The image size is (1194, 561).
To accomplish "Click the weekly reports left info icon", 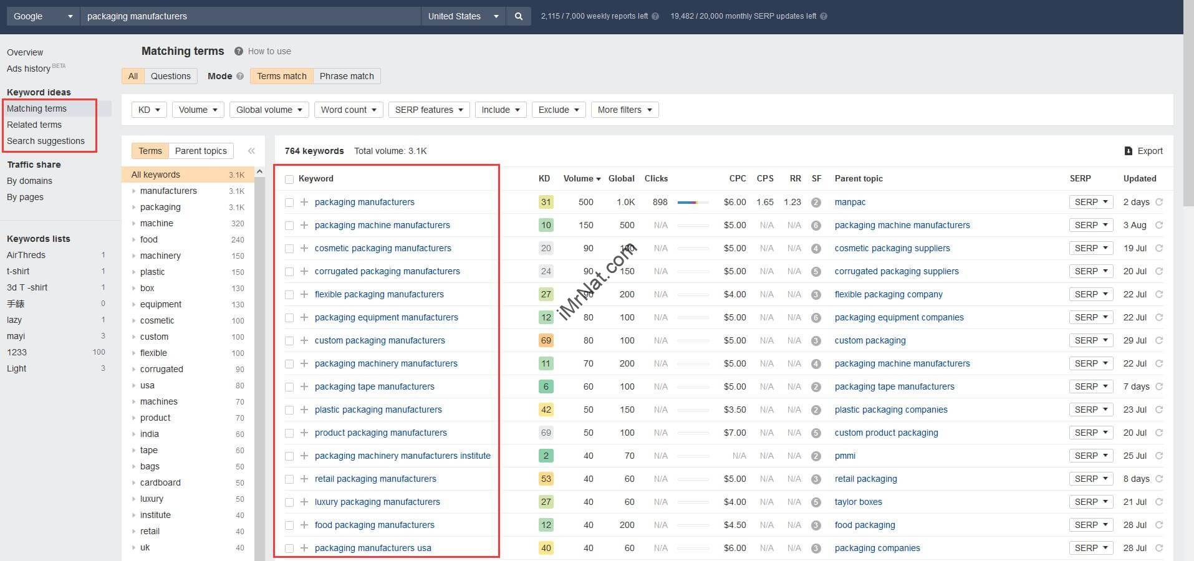I will pyautogui.click(x=655, y=16).
